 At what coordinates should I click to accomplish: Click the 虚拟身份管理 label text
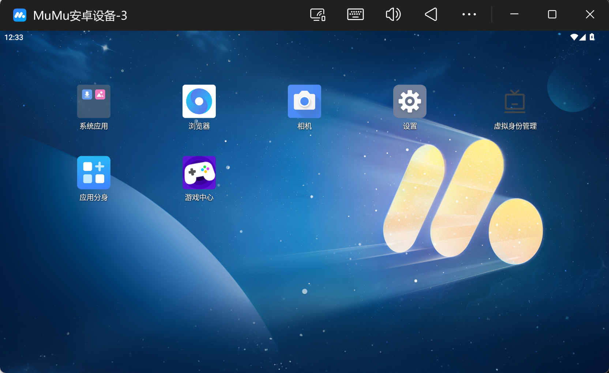coord(515,126)
